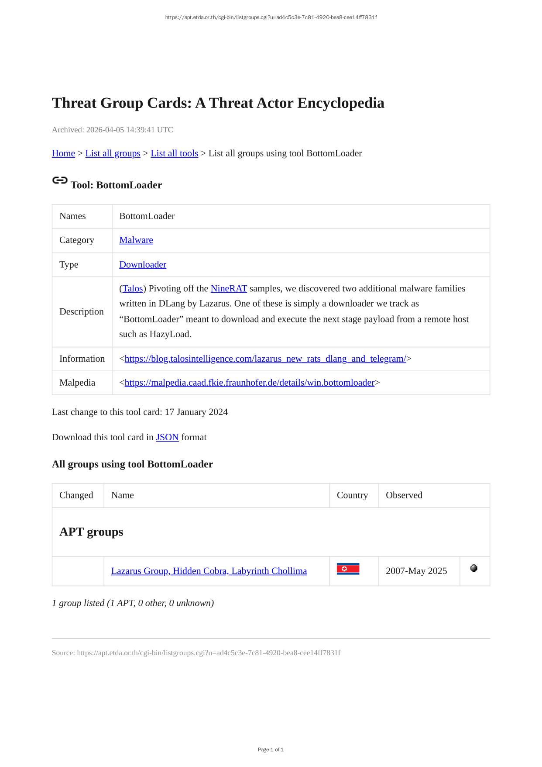Click the Changed column header
This screenshot has width=542, height=767.
[76, 495]
